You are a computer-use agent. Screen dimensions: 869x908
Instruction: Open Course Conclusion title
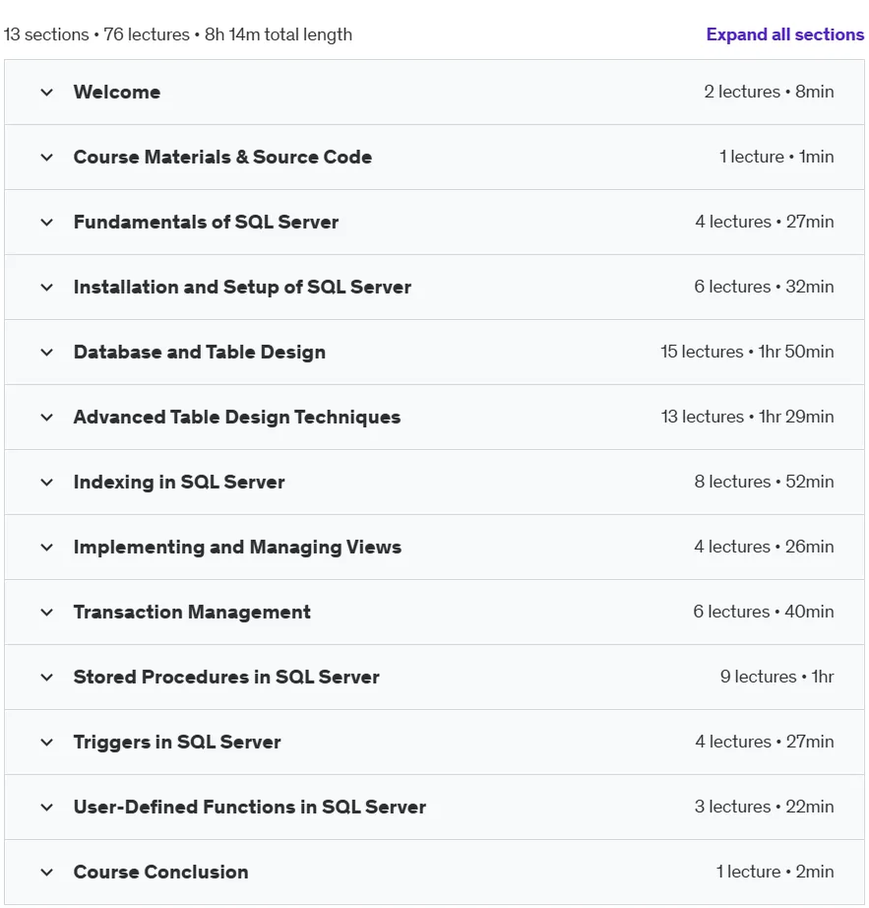160,873
